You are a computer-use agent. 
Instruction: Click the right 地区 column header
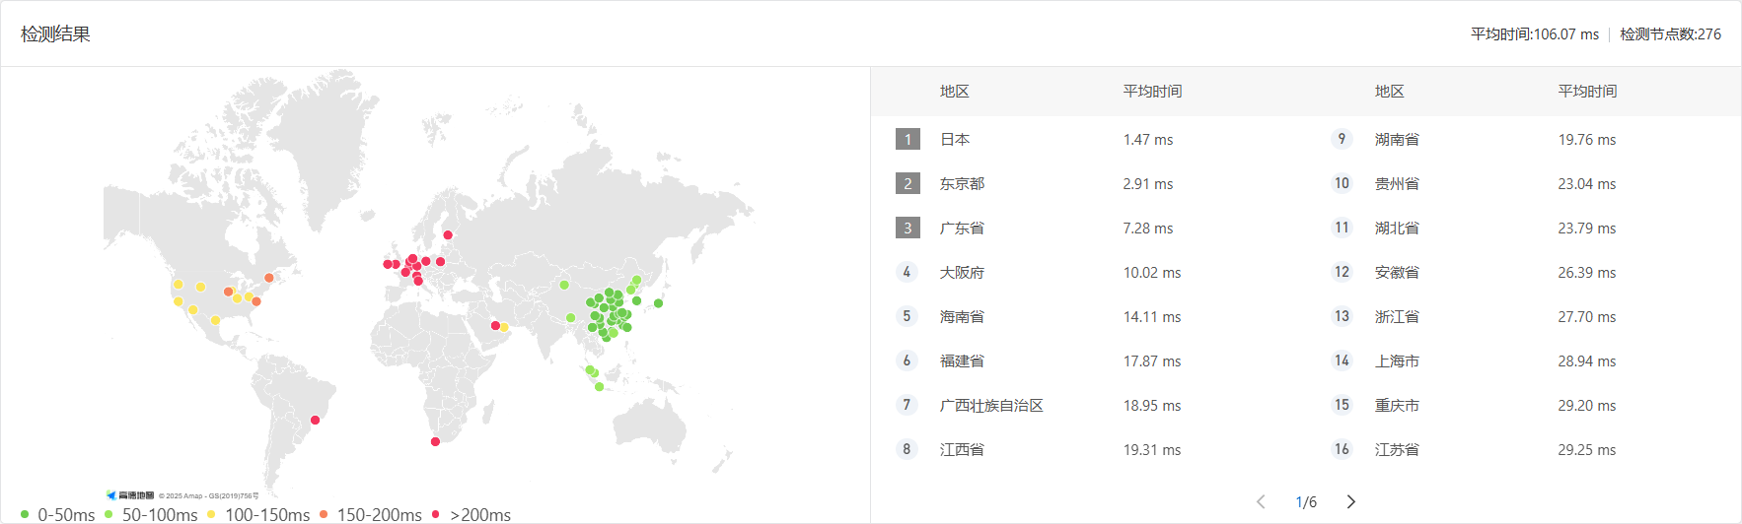coord(1390,92)
